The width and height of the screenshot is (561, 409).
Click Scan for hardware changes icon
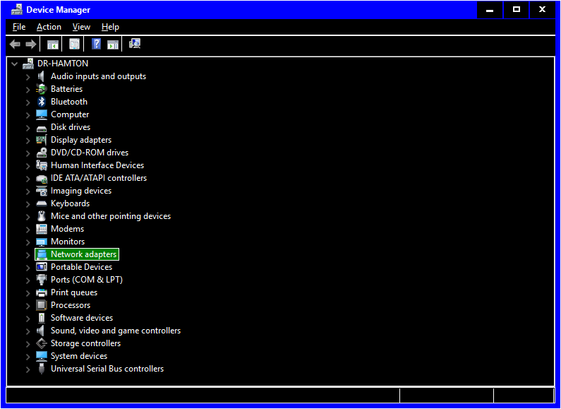(x=135, y=44)
